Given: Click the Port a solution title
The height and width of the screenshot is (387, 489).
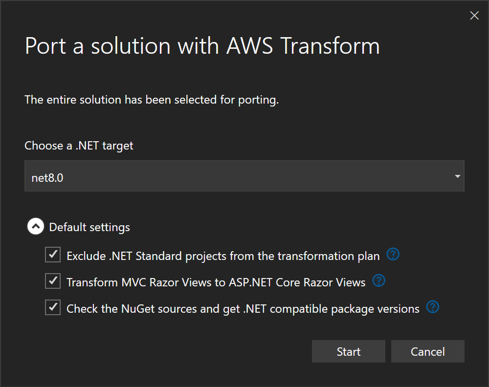Looking at the screenshot, I should tap(202, 45).
